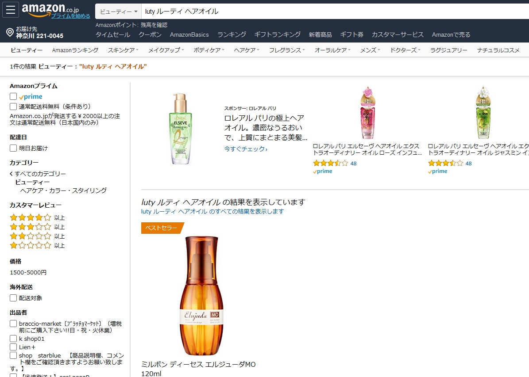Click Amazonポイント: 残高を確認 link

coord(131,25)
